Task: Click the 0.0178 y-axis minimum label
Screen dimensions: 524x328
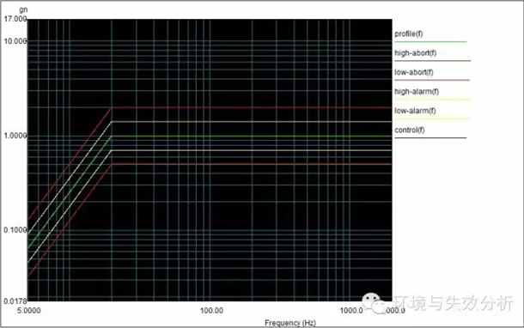Action: click(15, 301)
